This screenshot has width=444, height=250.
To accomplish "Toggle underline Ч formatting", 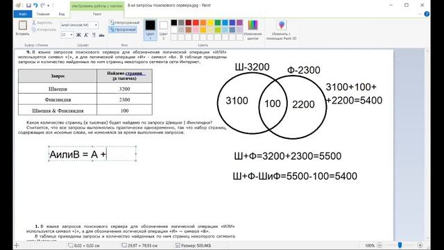I will click(94, 35).
